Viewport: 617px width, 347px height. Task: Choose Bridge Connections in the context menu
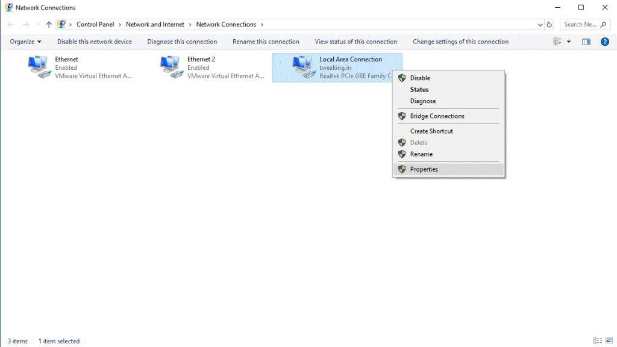[448, 116]
